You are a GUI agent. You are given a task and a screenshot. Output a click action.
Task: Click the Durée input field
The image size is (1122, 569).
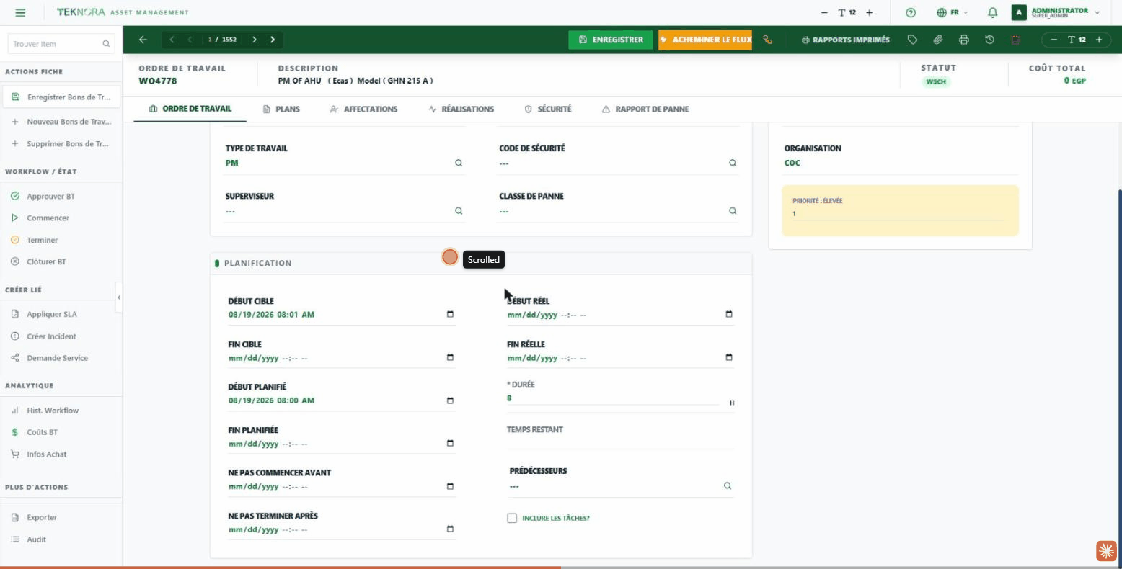coord(614,398)
